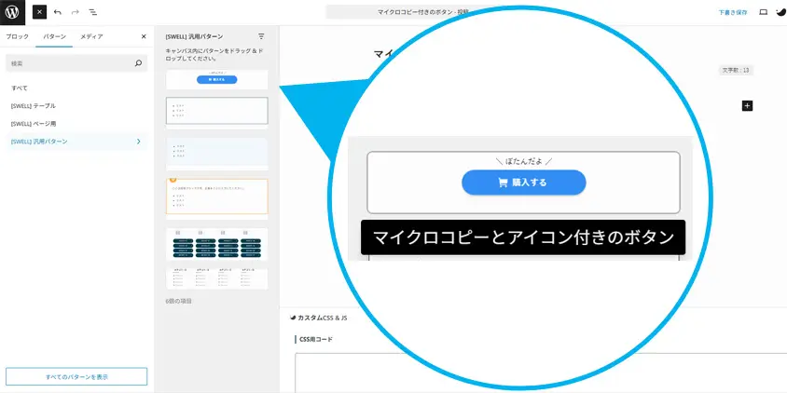The image size is (787, 393).
Task: Click the search magnifier icon
Action: 139,63
